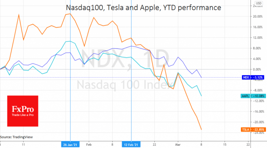Select the 26 Jan '21 date marker

[x=70, y=145]
